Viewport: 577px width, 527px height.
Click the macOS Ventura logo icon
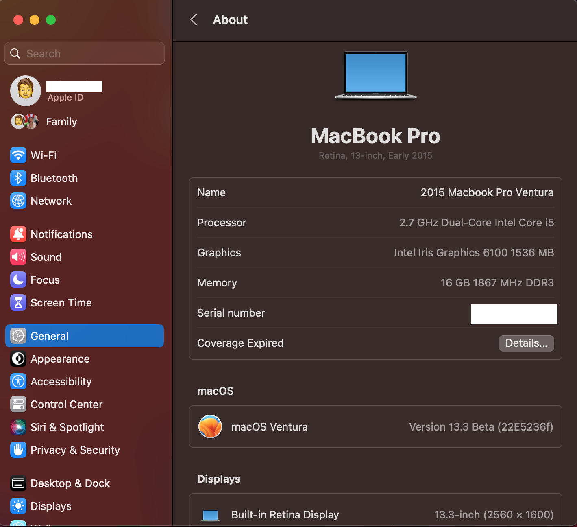[210, 426]
